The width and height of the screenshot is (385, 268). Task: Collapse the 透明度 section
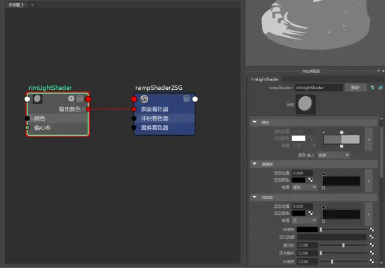254,164
